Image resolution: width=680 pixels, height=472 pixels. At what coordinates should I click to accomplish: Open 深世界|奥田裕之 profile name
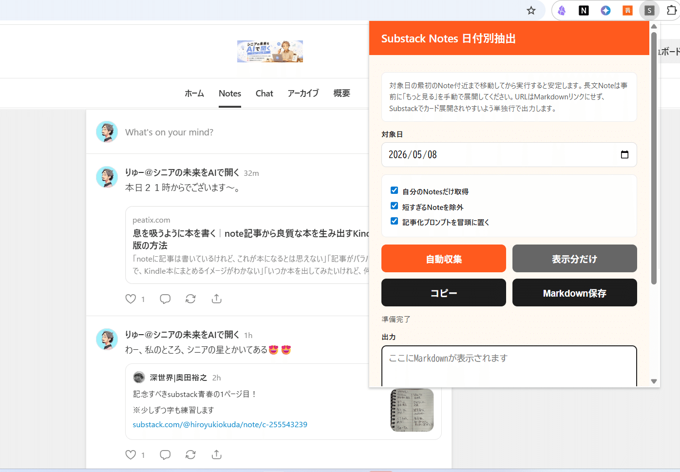point(178,378)
